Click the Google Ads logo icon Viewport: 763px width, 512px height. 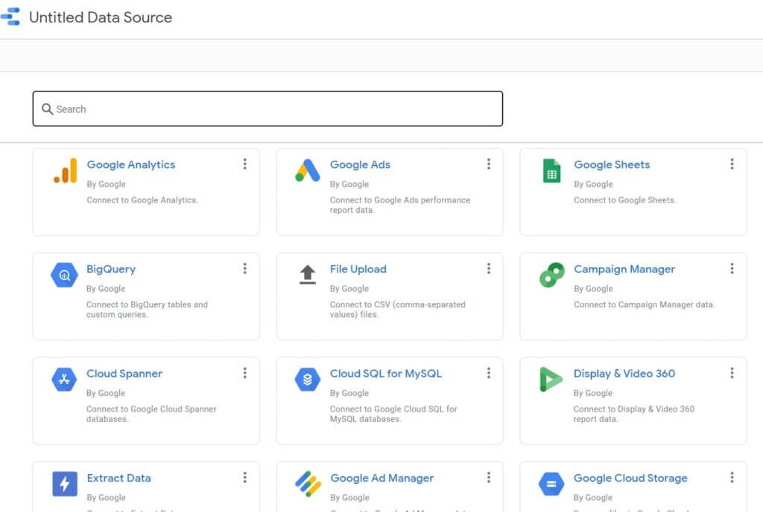[308, 170]
